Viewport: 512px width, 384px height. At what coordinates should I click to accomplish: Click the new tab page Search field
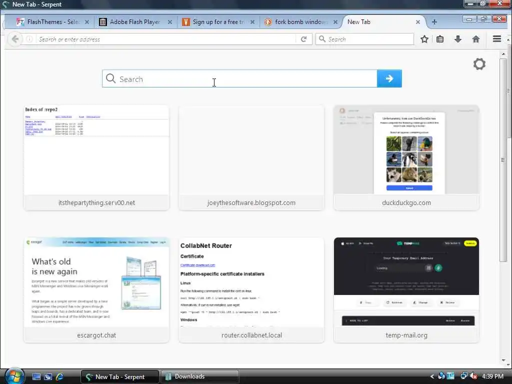239,78
